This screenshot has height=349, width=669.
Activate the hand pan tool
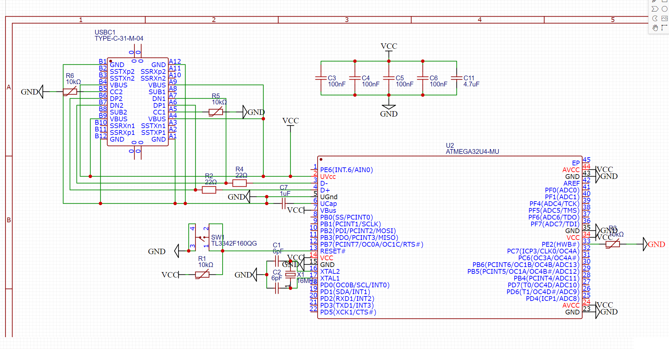pos(655,28)
